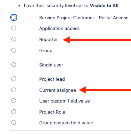The width and height of the screenshot is (131, 134).
Task: Pick the Project Role radio button
Action: click(14, 112)
